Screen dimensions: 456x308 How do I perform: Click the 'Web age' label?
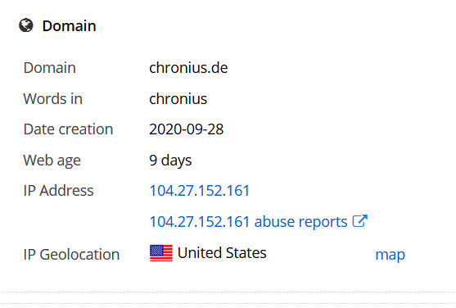(x=52, y=161)
